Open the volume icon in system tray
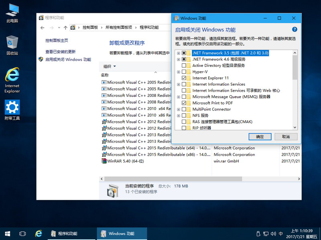The height and width of the screenshot is (240, 321). coord(273,234)
